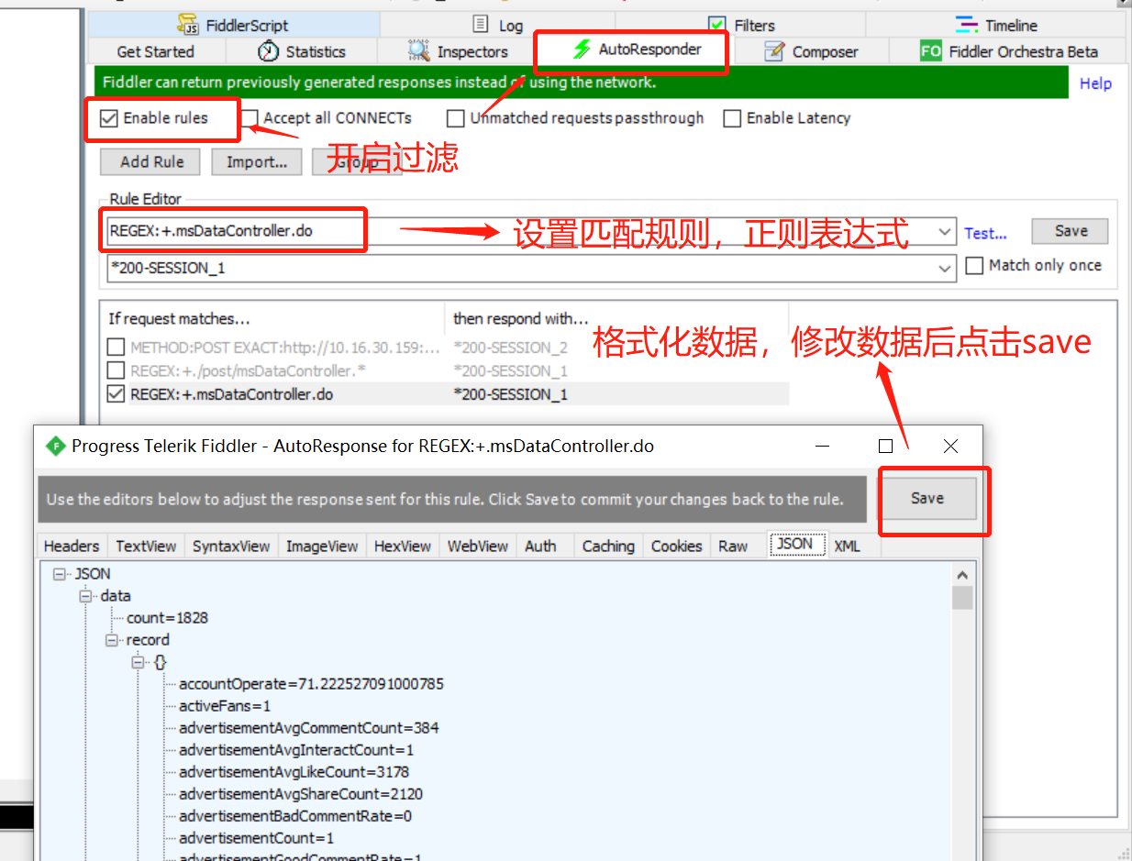Click the Fiddler logo in AutoResponse window title
Screen dimensions: 1132x861
tap(57, 446)
